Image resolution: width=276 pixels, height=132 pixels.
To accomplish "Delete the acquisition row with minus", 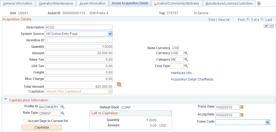I will click(x=271, y=26).
